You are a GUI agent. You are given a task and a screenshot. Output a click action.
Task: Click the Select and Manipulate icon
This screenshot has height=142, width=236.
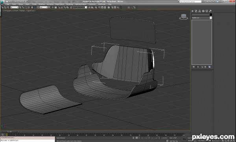tap(53, 7)
